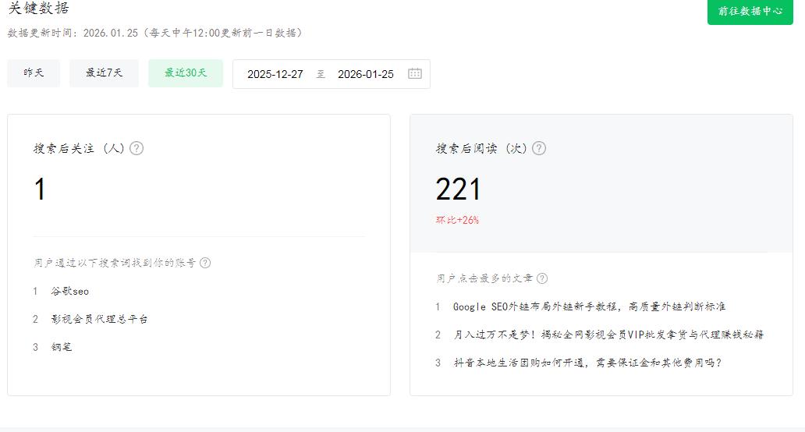
Task: Select search term 钢笔
Action: pos(62,347)
